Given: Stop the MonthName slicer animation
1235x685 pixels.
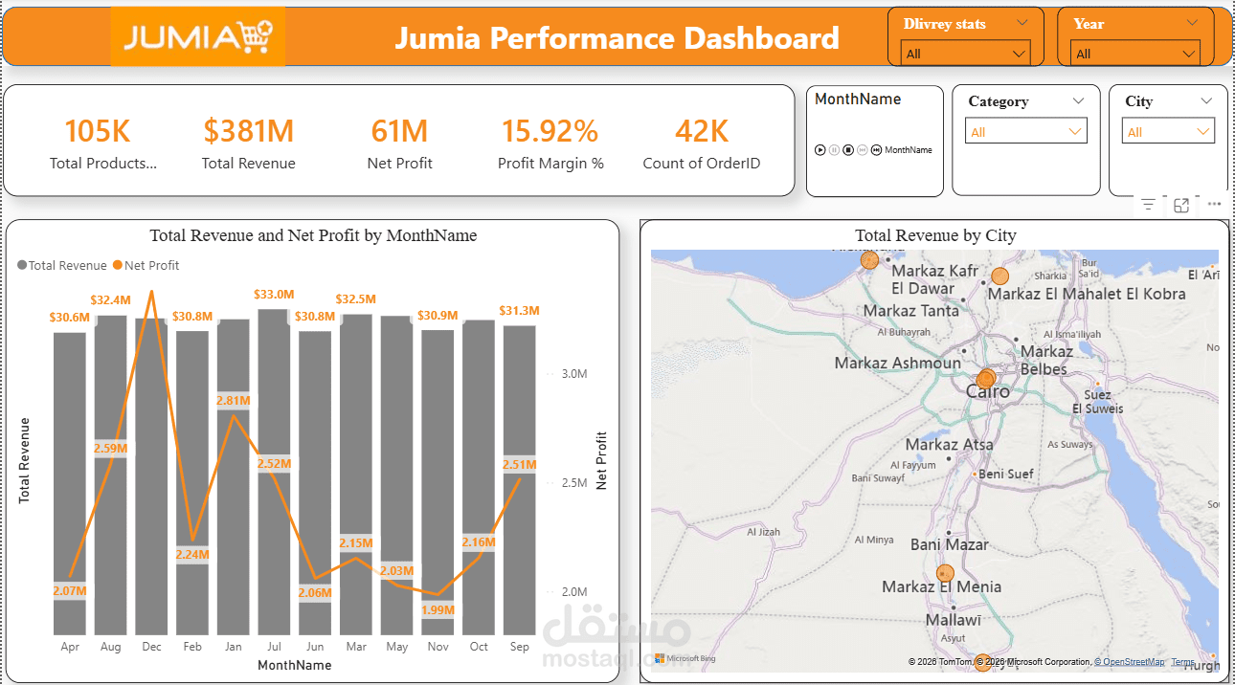Looking at the screenshot, I should (848, 149).
